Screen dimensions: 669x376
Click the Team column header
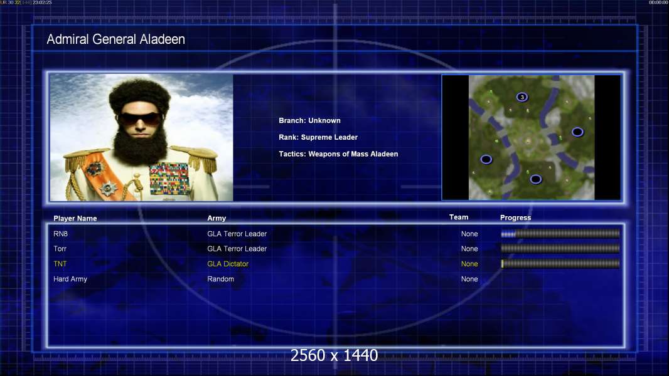pyautogui.click(x=459, y=217)
